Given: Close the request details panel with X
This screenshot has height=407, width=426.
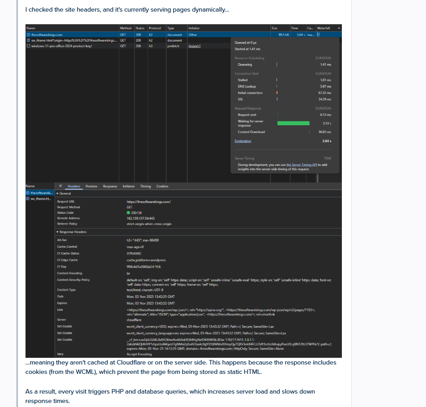Looking at the screenshot, I should coord(61,186).
